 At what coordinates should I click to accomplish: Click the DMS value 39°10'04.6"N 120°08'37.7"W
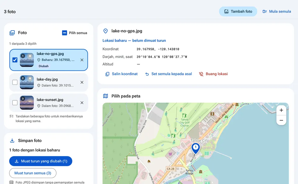[x=162, y=57]
